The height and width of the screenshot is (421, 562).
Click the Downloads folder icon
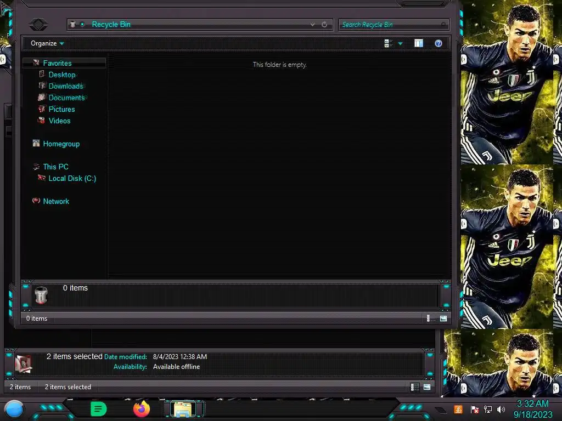(x=42, y=86)
